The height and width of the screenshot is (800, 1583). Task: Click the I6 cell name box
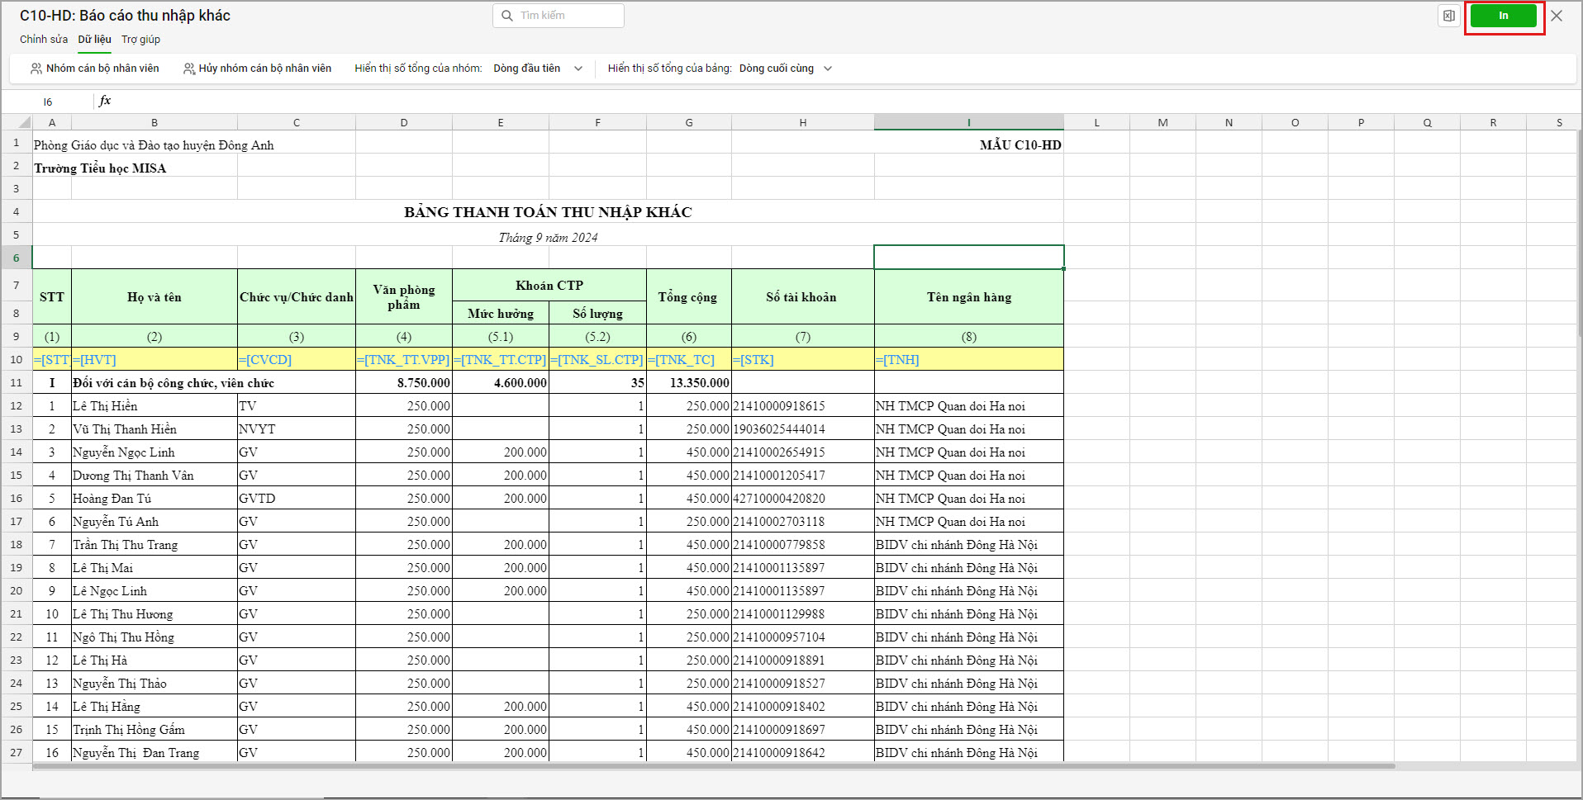(48, 102)
